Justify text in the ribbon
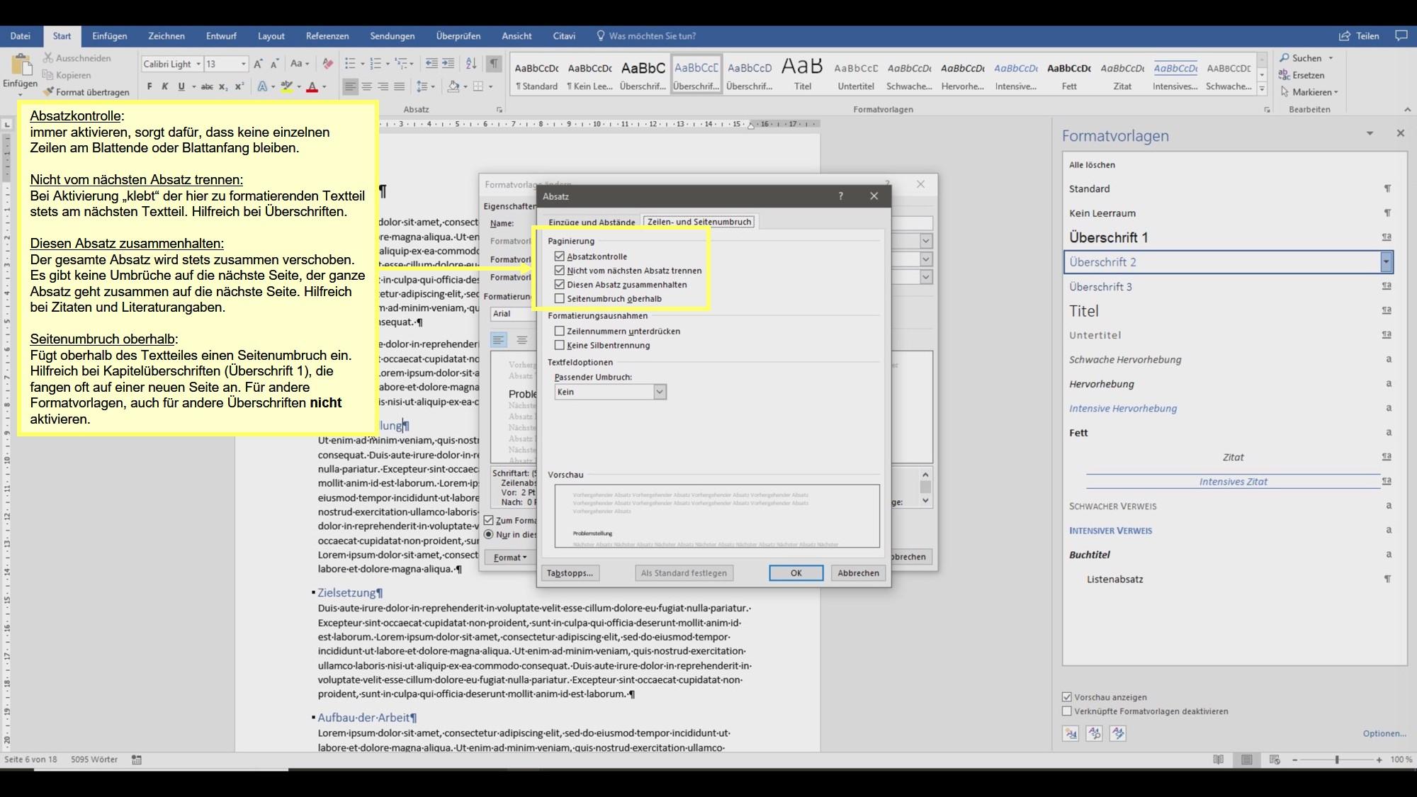This screenshot has height=797, width=1417. coord(400,86)
